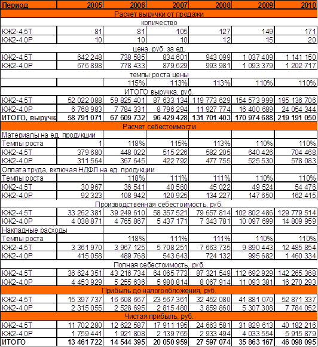
Task: Select the 'Расчет себестоимости' orange header row
Action: tap(159, 126)
